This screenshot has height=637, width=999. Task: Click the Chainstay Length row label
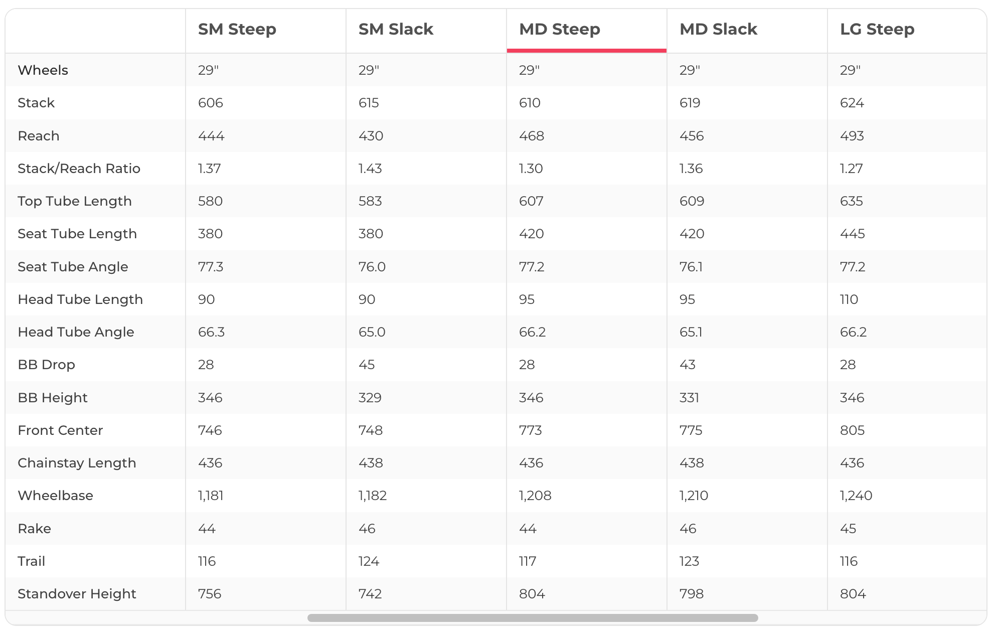pyautogui.click(x=77, y=463)
